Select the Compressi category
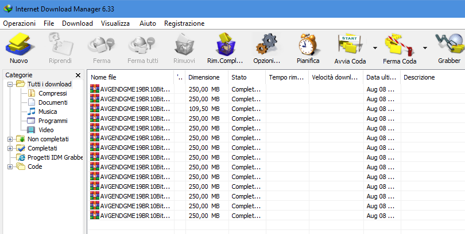Screen dimensions: 465x234 pos(52,93)
